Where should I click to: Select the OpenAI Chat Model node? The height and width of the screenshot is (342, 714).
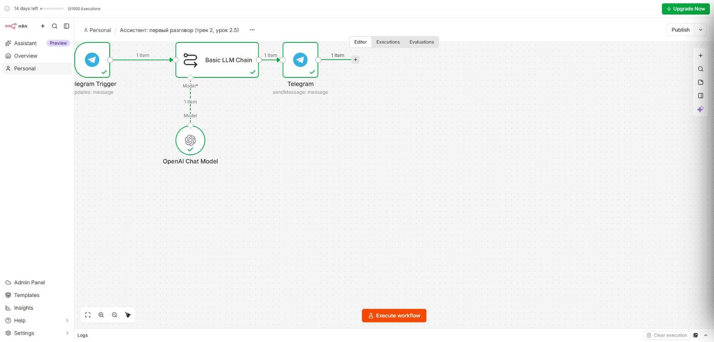click(190, 140)
